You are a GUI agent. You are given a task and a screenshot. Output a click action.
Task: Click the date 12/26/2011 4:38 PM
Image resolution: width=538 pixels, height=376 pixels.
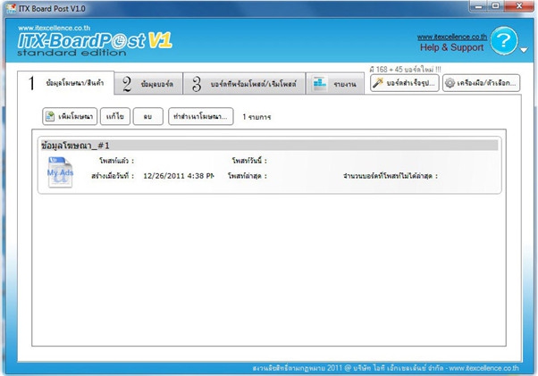click(x=179, y=176)
